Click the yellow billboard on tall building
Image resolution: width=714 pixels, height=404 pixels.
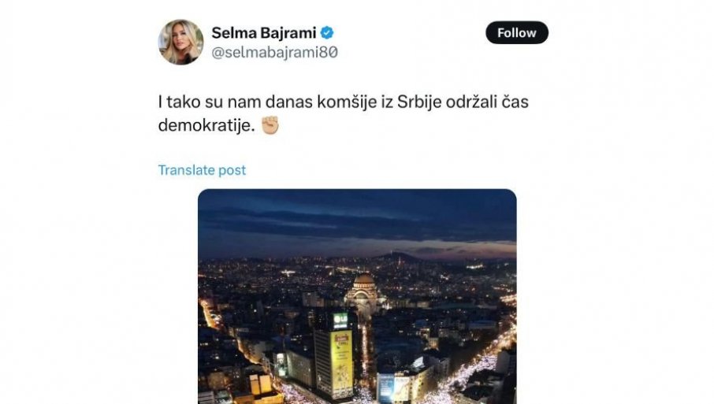pos(341,364)
